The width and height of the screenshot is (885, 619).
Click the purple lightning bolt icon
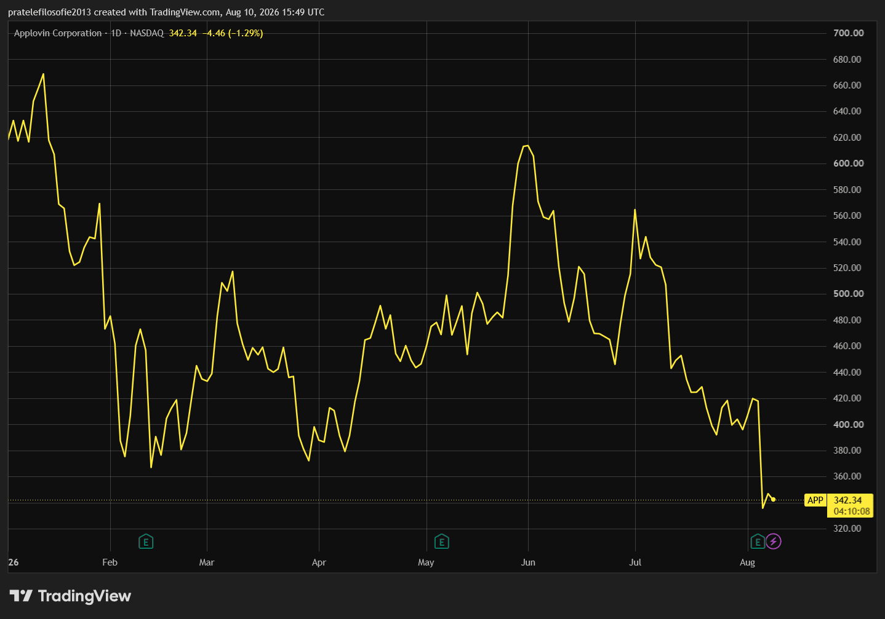[x=774, y=542]
